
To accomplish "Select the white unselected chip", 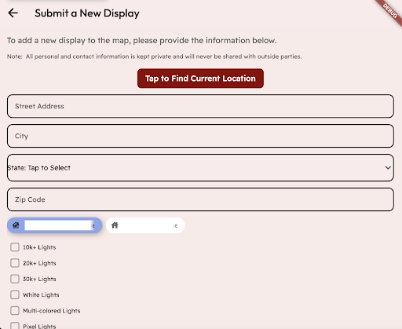I will click(145, 225).
